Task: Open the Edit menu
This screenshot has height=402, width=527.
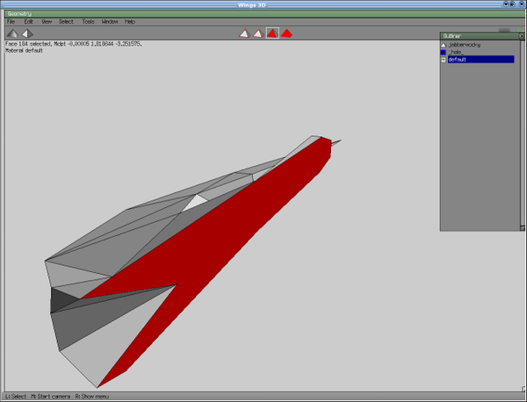Action: pyautogui.click(x=28, y=21)
